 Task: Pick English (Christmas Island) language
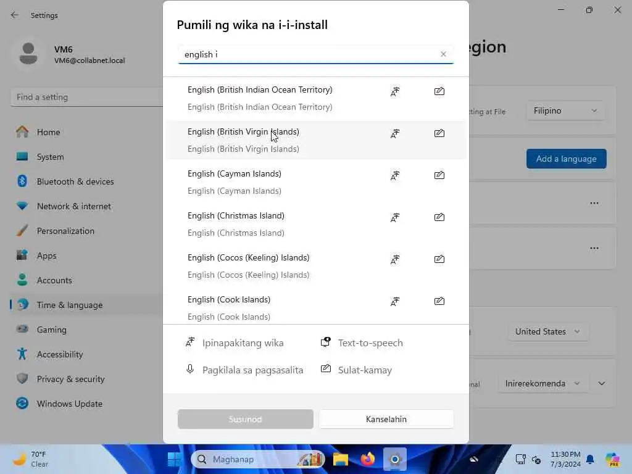315,223
